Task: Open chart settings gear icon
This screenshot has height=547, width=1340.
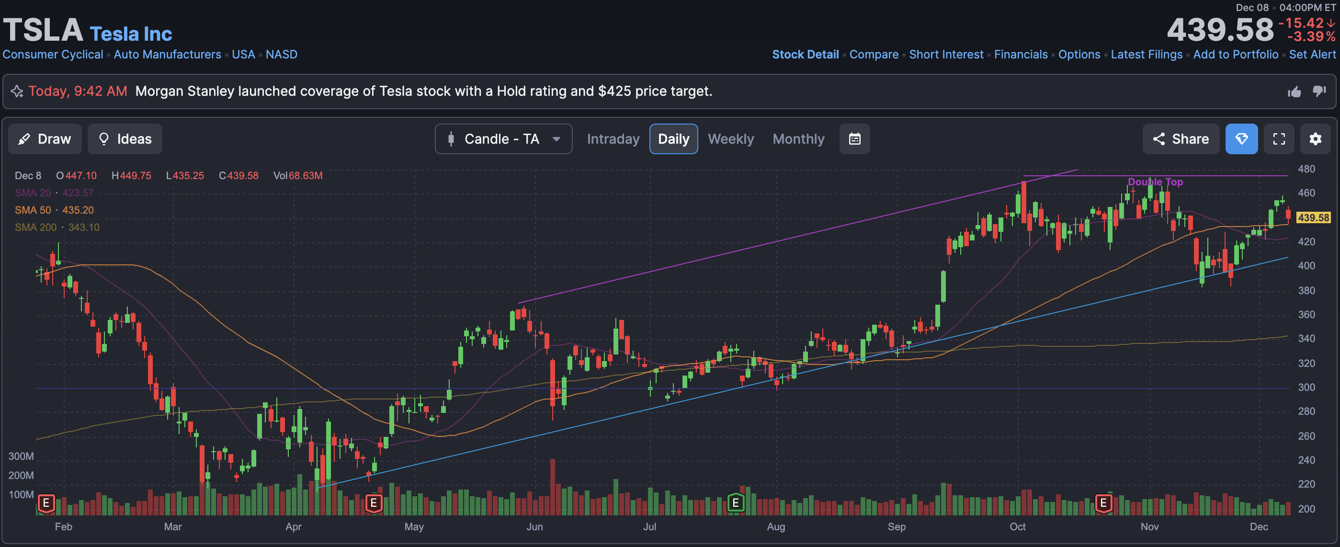Action: [x=1315, y=139]
